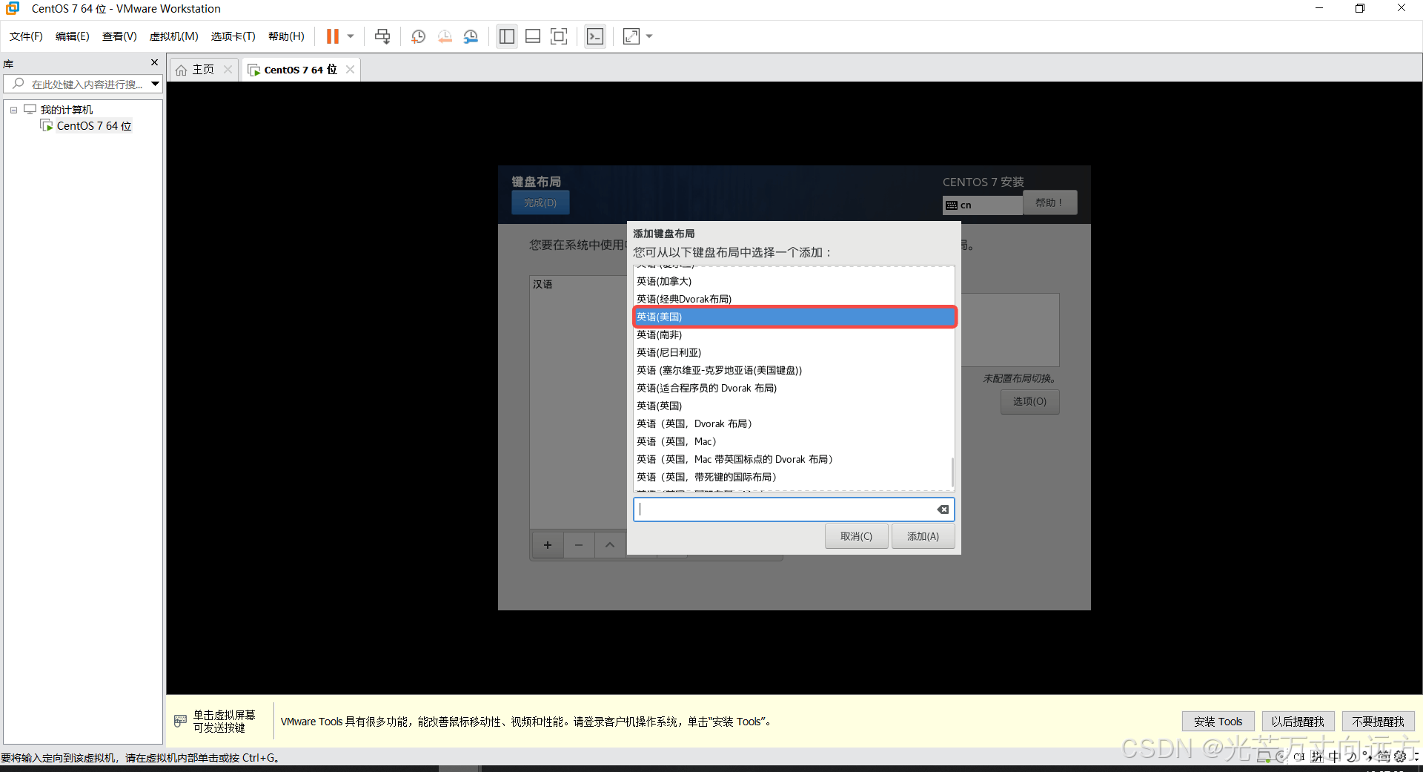Open the 选项卡(T) menu

click(x=233, y=36)
